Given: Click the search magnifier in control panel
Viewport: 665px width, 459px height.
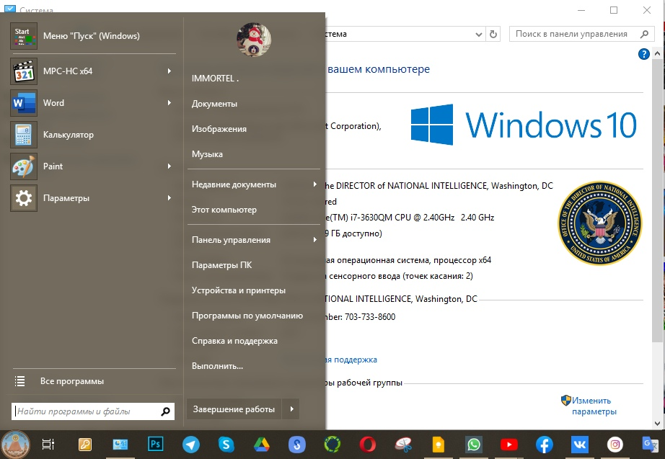Looking at the screenshot, I should click(644, 34).
